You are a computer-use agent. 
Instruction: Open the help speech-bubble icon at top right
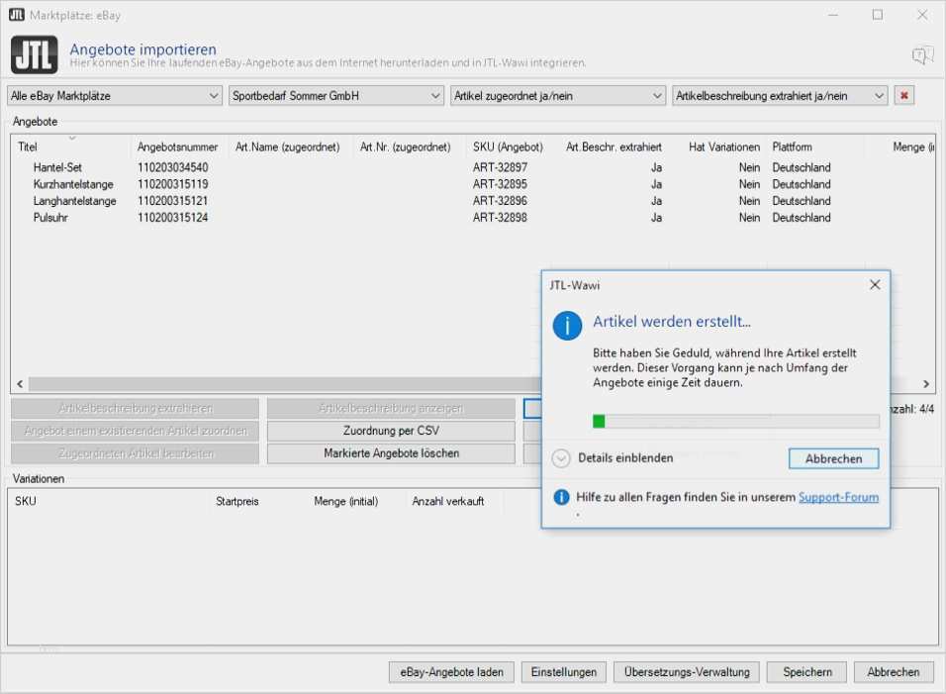pyautogui.click(x=922, y=55)
